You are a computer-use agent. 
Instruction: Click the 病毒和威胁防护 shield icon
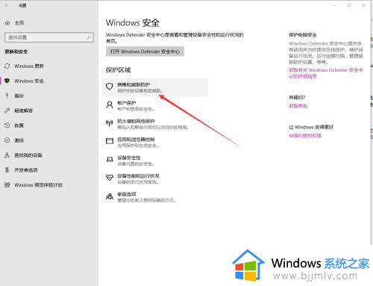coord(110,87)
